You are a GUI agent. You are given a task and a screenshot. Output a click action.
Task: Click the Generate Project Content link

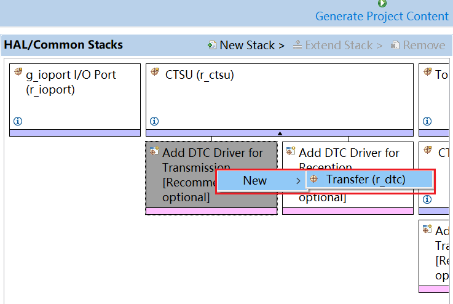[382, 17]
